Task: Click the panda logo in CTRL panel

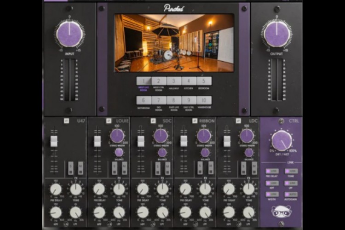Action: point(282,211)
